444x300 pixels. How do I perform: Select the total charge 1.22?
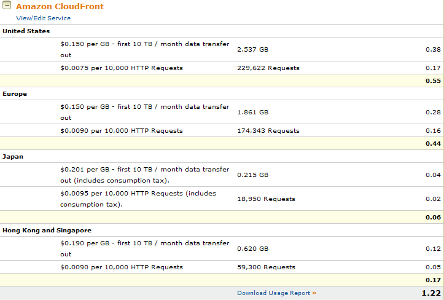pos(431,293)
